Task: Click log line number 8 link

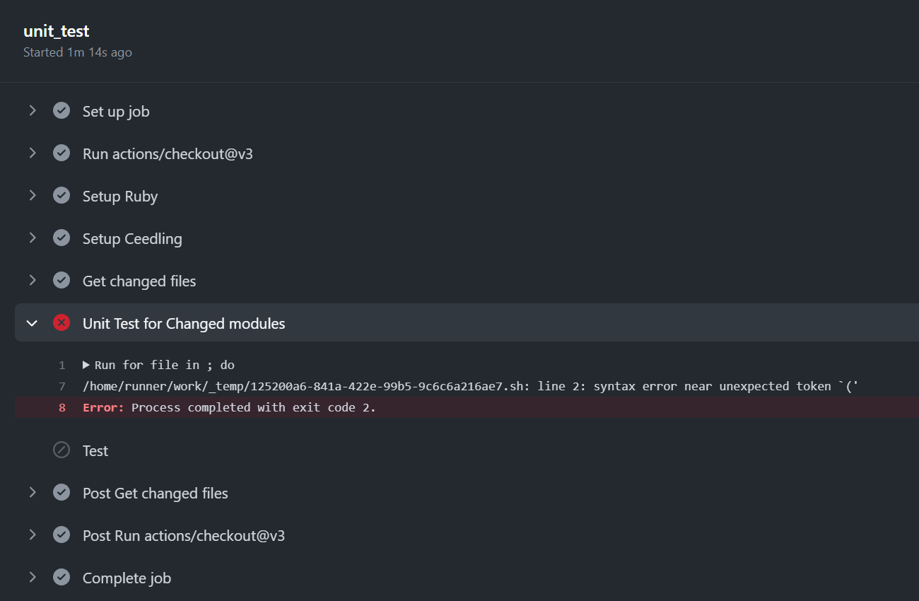Action: pos(62,407)
